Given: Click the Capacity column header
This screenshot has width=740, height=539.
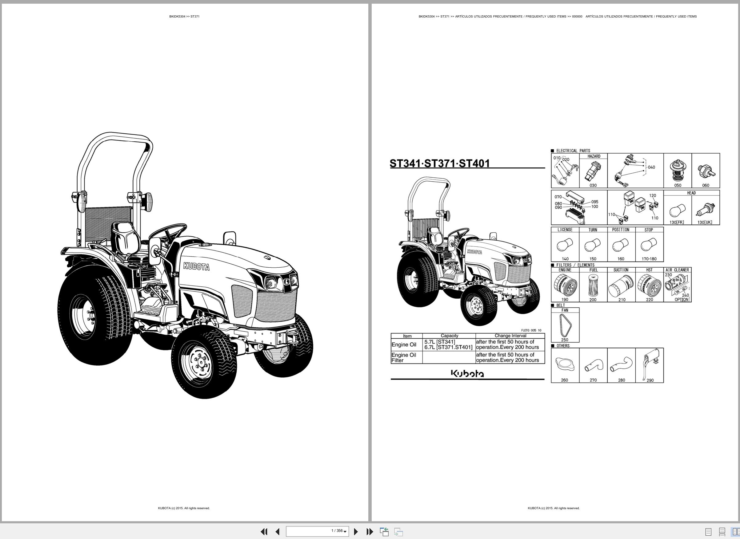Looking at the screenshot, I should pos(449,336).
